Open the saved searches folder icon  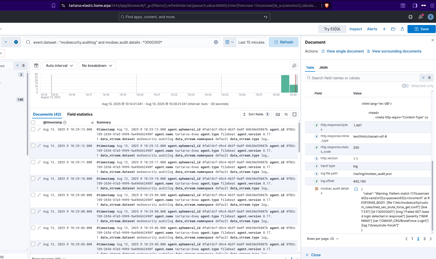click(393, 29)
